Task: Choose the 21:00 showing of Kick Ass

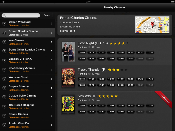Action: point(131,111)
